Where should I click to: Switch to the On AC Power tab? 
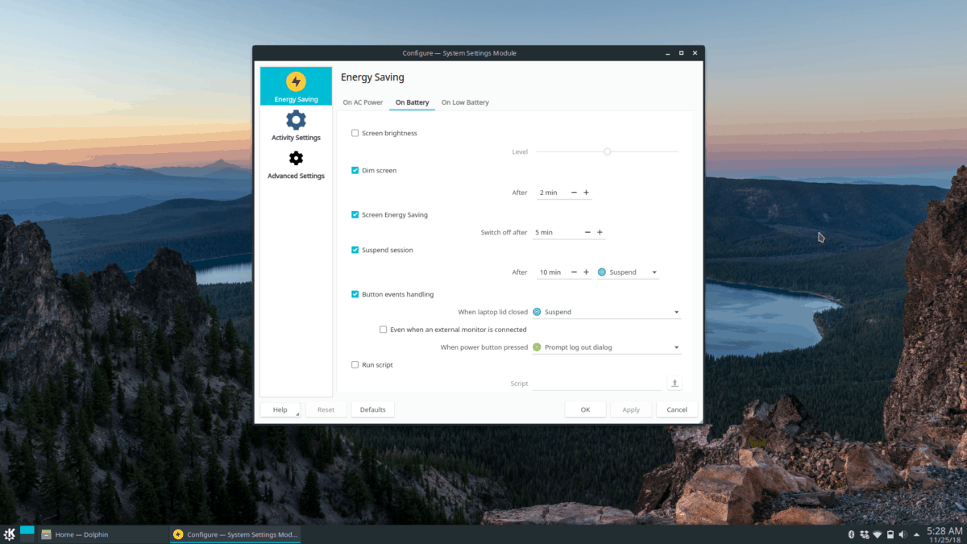363,102
